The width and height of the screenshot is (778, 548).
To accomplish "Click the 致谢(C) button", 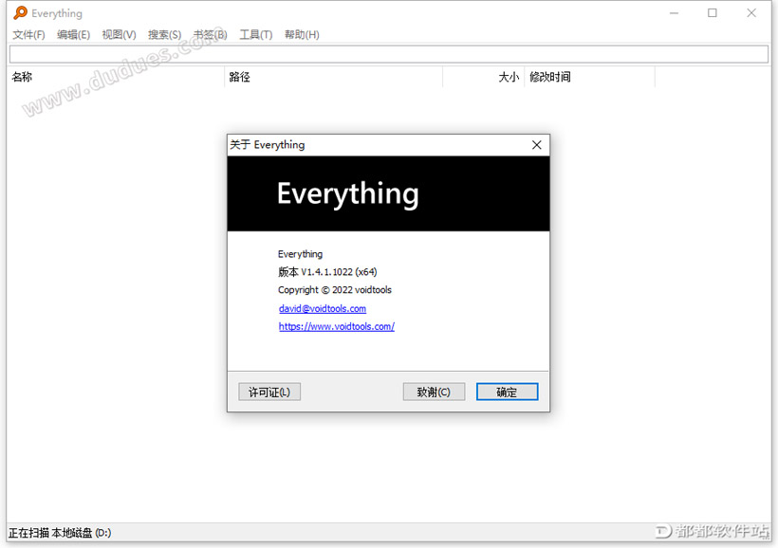I will (434, 392).
